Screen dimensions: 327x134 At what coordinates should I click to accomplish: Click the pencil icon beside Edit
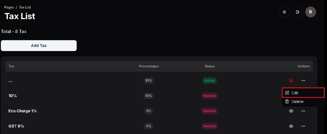point(287,93)
